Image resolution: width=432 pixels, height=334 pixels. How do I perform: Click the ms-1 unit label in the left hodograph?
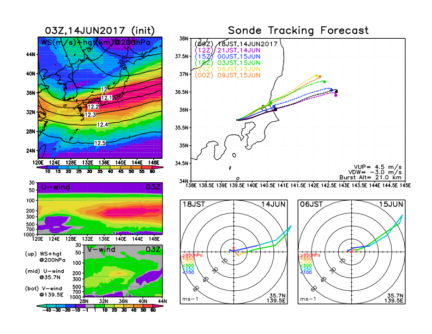(190, 299)
